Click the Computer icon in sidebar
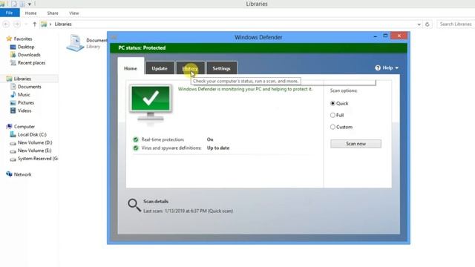 (x=9, y=127)
